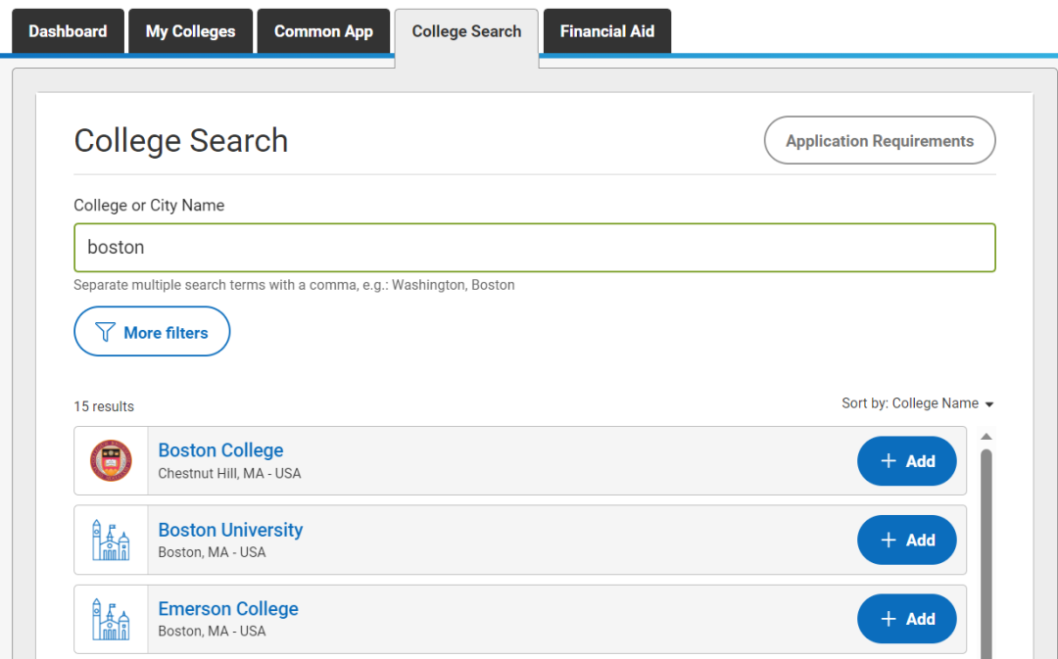Click the funnel icon in More filters
The height and width of the screenshot is (659, 1058).
(x=106, y=333)
